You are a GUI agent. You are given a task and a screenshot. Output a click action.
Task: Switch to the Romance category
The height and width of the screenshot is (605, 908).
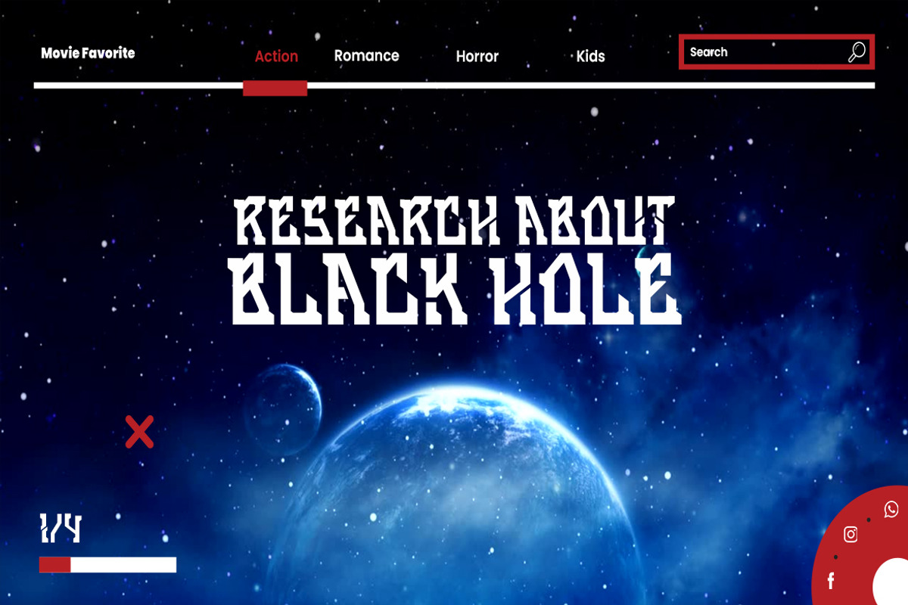366,56
